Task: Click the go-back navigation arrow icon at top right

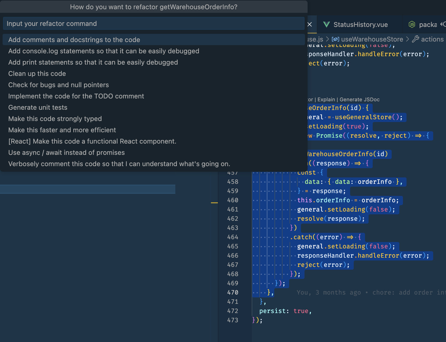Action: [443, 24]
